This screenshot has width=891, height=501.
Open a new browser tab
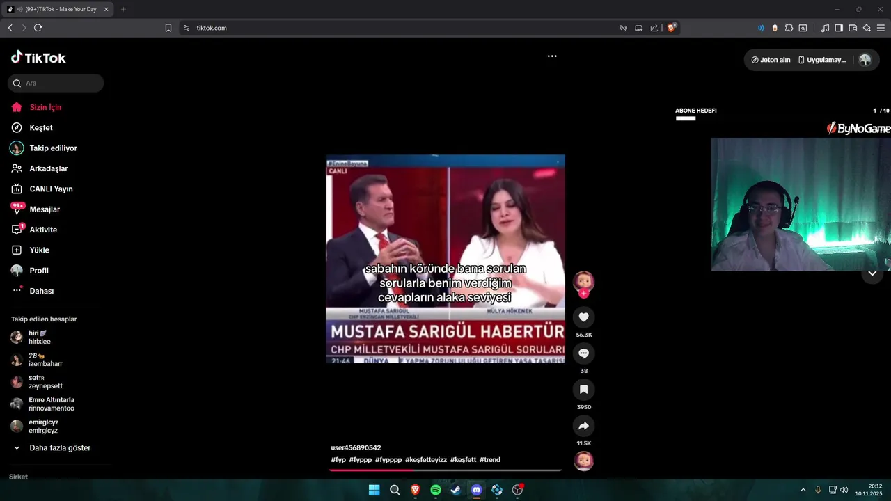pyautogui.click(x=123, y=9)
